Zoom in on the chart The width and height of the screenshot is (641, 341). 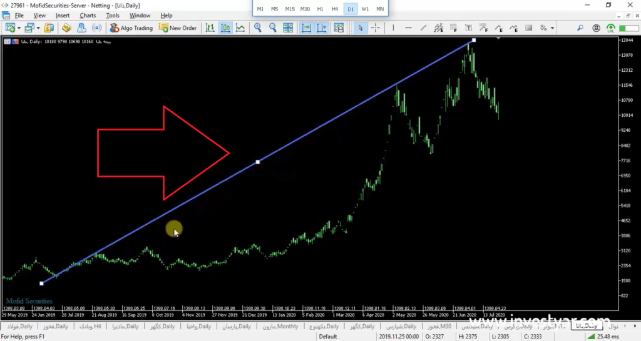(257, 27)
